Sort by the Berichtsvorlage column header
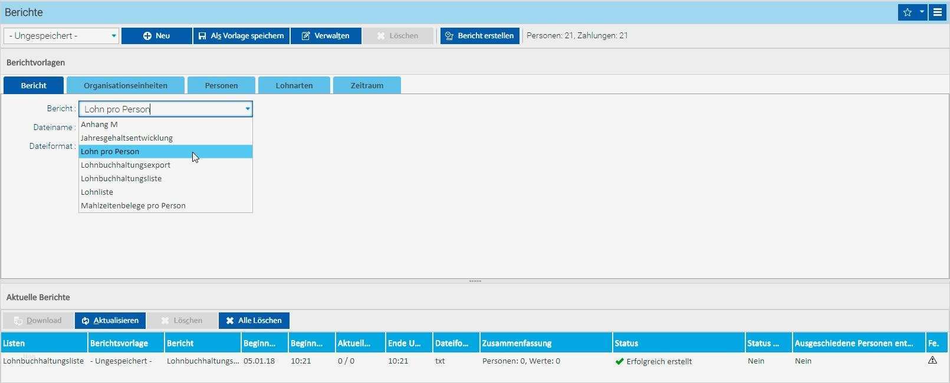950x383 pixels. click(126, 343)
